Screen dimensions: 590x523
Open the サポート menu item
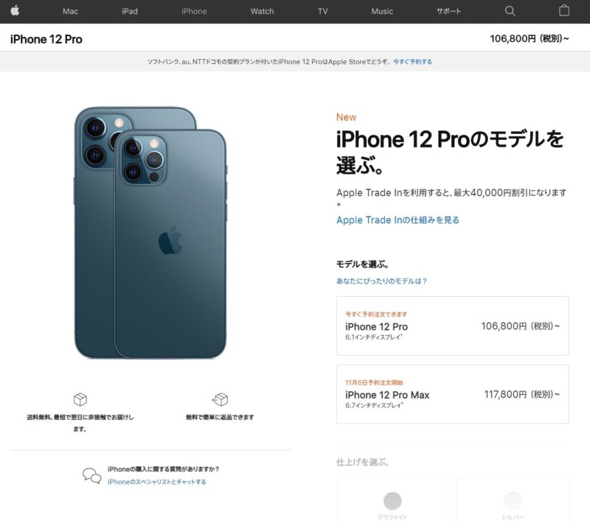tap(448, 11)
